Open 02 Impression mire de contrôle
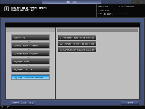This screenshot has width=145, height=109. tap(77, 44)
